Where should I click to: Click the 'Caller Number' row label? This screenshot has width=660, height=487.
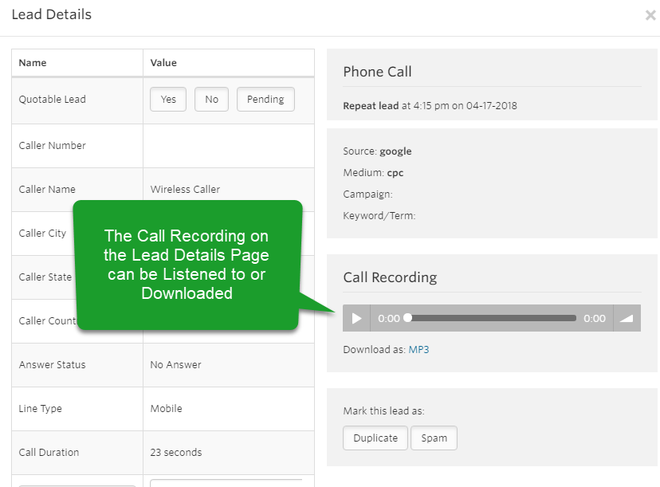[x=52, y=146]
